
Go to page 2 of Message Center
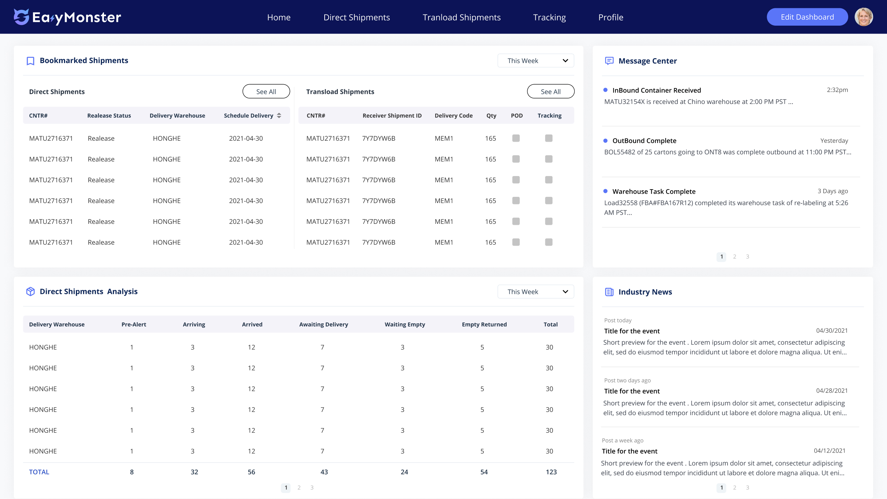pyautogui.click(x=735, y=256)
